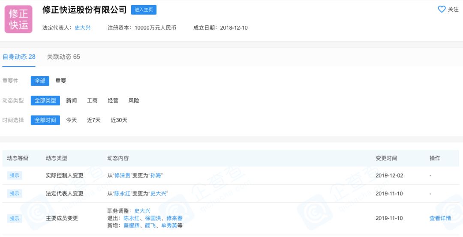Open former controller 修涞贵 link
Screen dimensions: 463x237
pos(122,176)
